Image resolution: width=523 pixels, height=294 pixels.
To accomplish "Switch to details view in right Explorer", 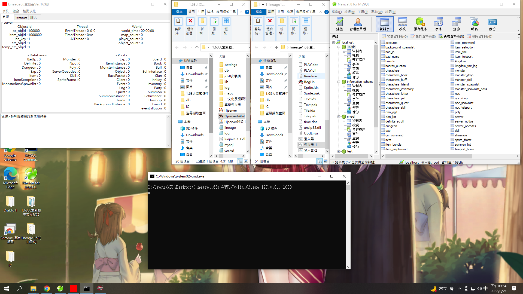I will (320, 161).
